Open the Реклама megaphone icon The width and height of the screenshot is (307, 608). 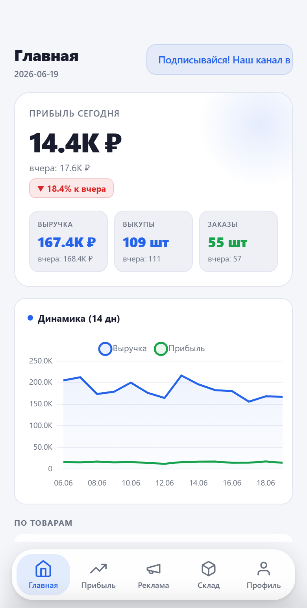click(x=153, y=569)
